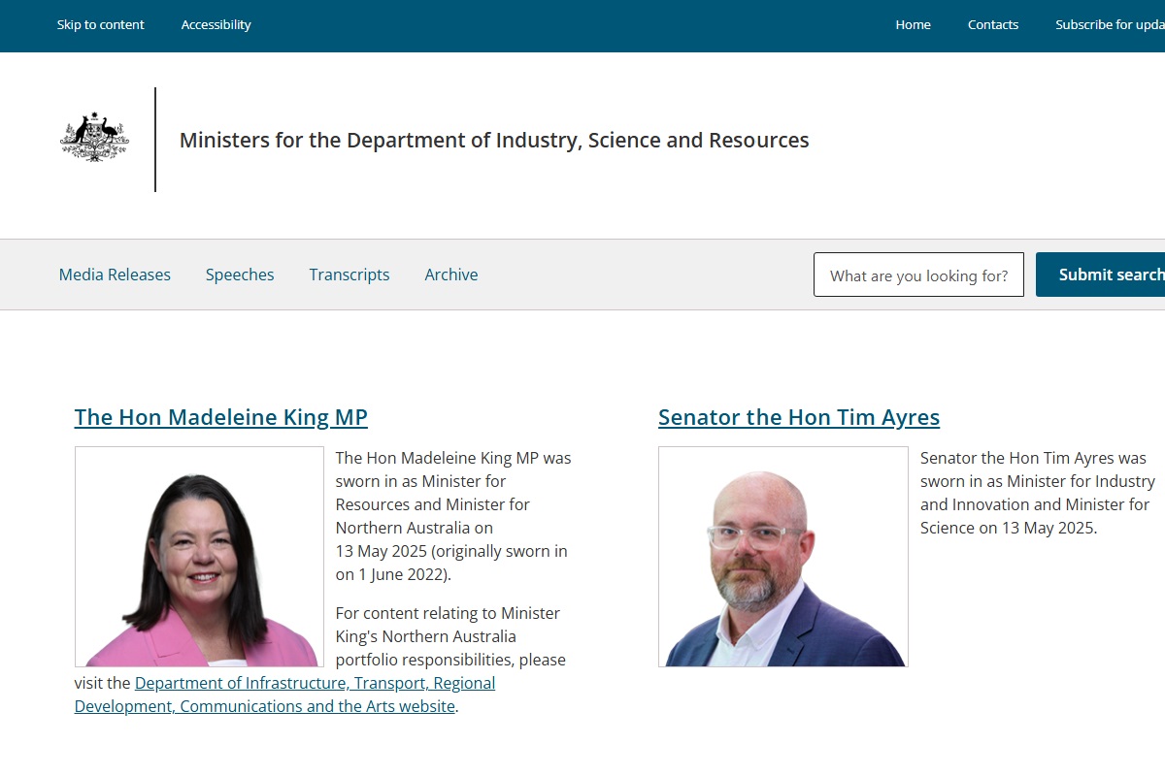
Task: Activate the Skip to content link
Action: [x=100, y=24]
